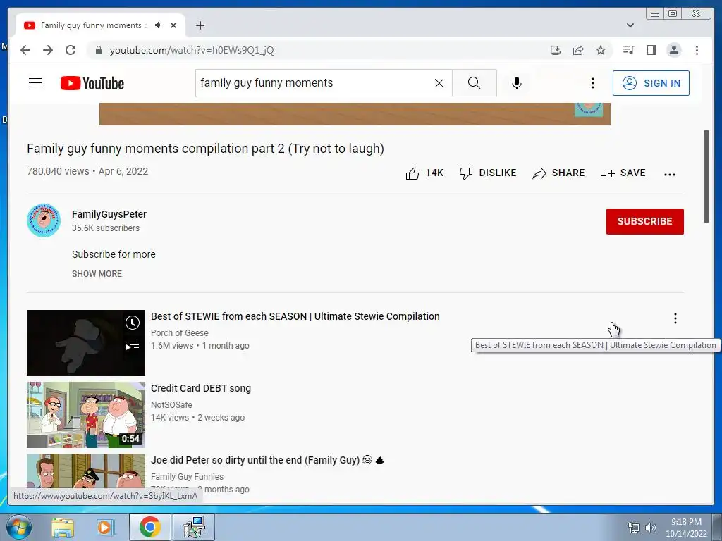Click Chrome taskbar button
The image size is (722, 541).
pyautogui.click(x=149, y=527)
